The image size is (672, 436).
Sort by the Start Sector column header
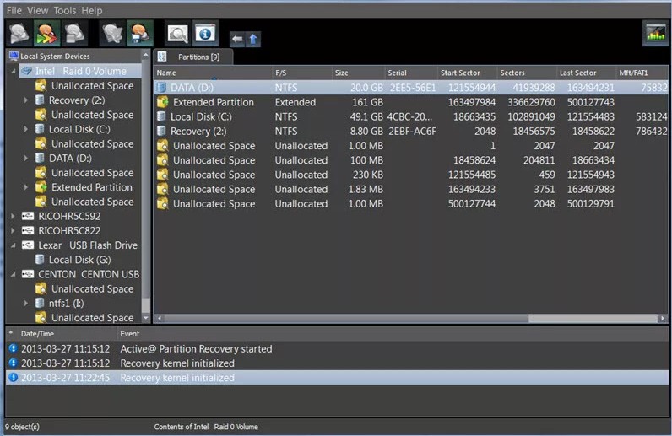[467, 73]
